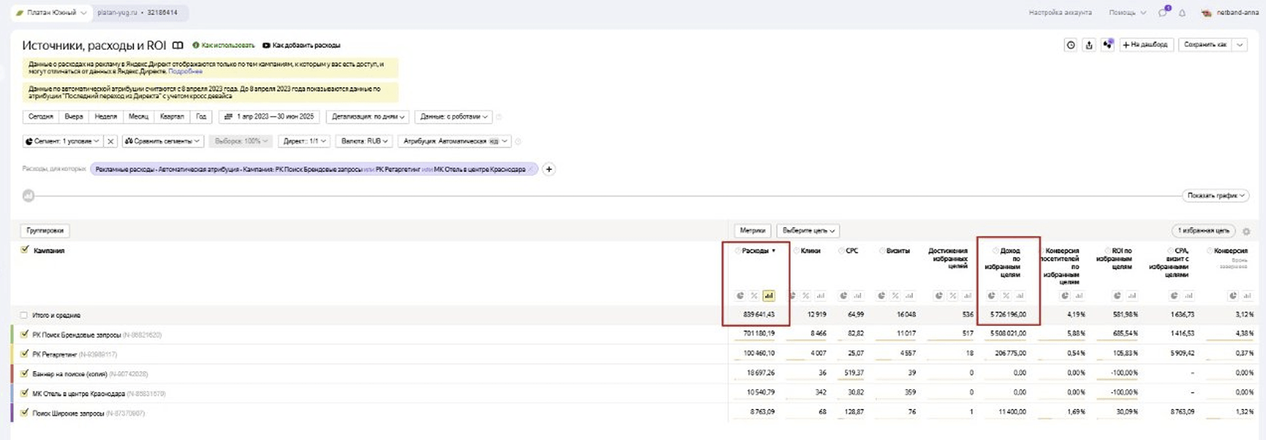Click the export/share report icon
1266x440 pixels.
(x=1089, y=45)
